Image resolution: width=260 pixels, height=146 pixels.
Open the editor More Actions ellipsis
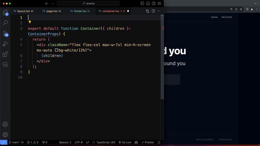[x=159, y=11]
